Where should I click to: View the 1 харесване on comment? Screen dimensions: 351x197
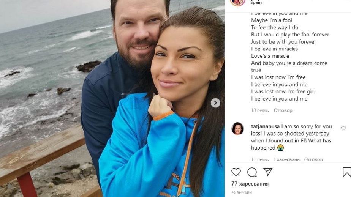click(286, 159)
